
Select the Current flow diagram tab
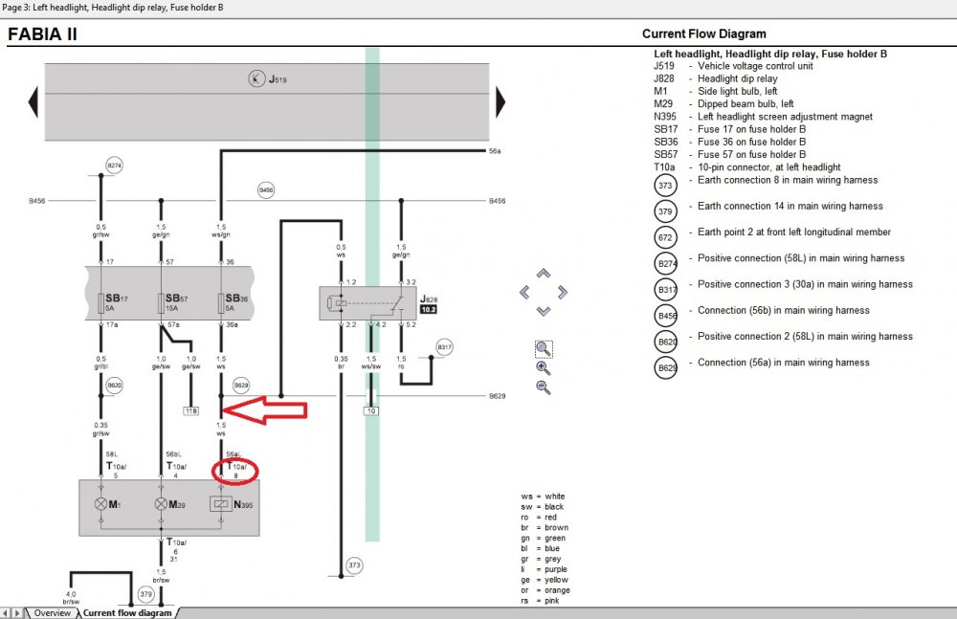pyautogui.click(x=127, y=613)
